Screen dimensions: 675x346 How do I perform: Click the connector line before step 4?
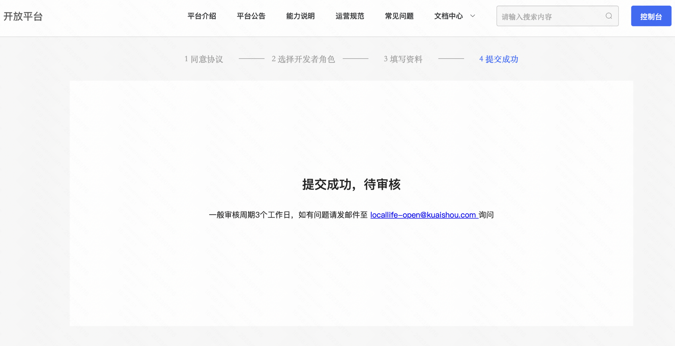point(451,59)
